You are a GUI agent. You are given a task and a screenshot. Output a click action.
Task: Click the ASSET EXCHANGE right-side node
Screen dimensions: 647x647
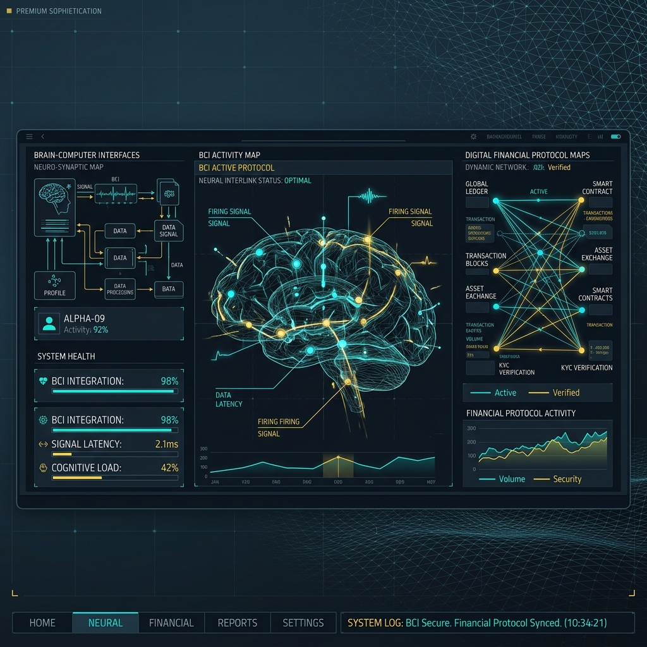582,269
